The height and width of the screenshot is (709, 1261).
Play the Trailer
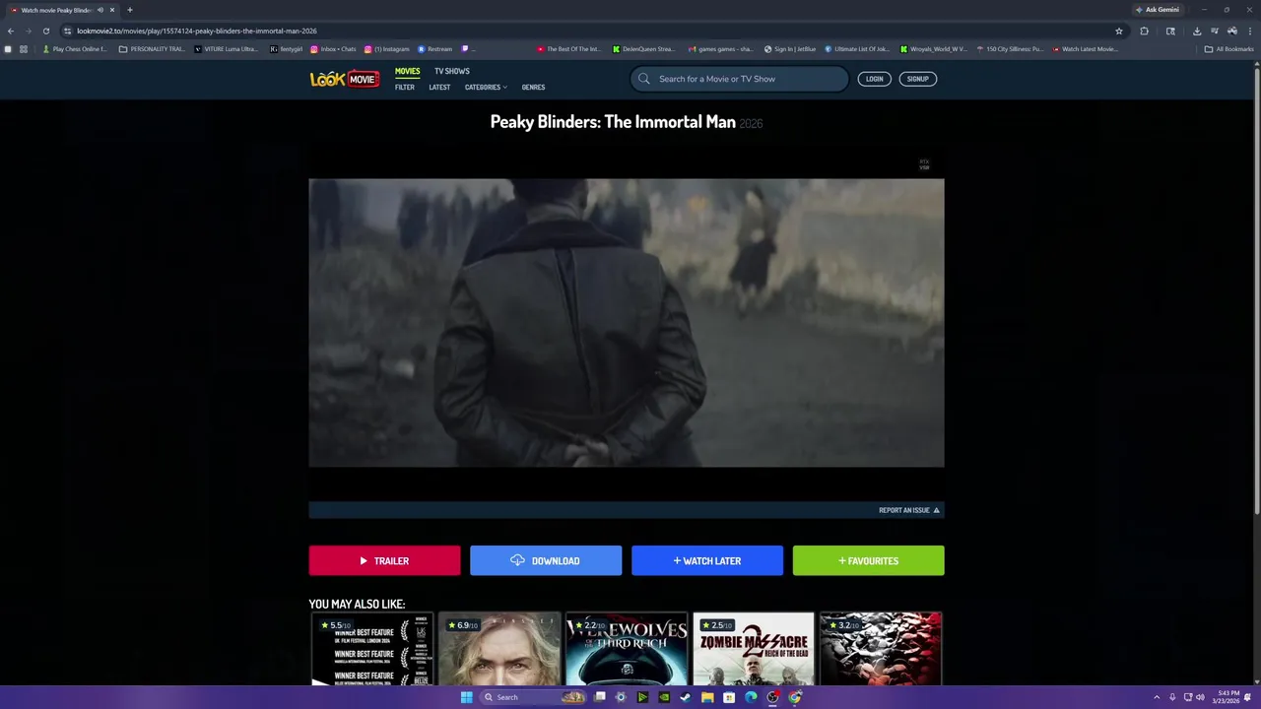pos(384,560)
